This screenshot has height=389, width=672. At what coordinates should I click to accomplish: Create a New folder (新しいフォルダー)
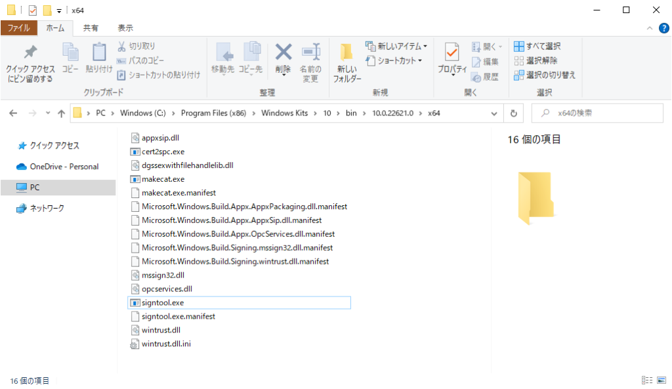(x=346, y=63)
